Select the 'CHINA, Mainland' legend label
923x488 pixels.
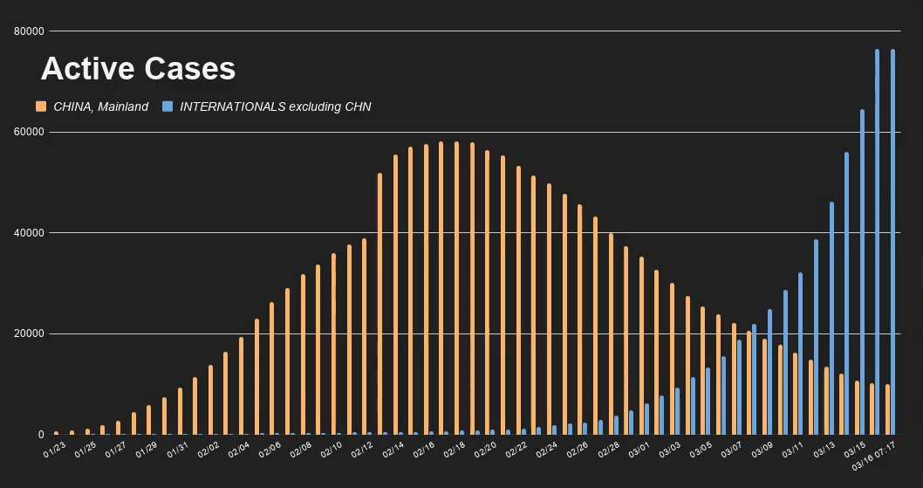point(100,107)
